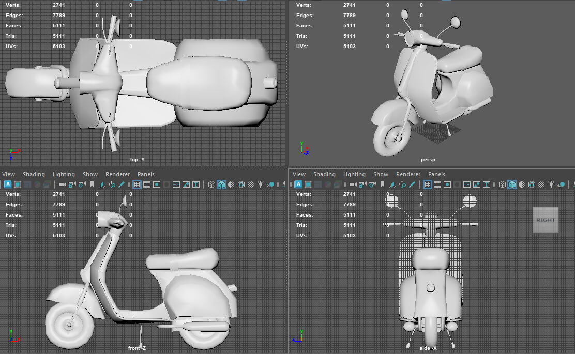Click Select Camera icon in side -X panel
The width and height of the screenshot is (575, 354).
click(353, 184)
